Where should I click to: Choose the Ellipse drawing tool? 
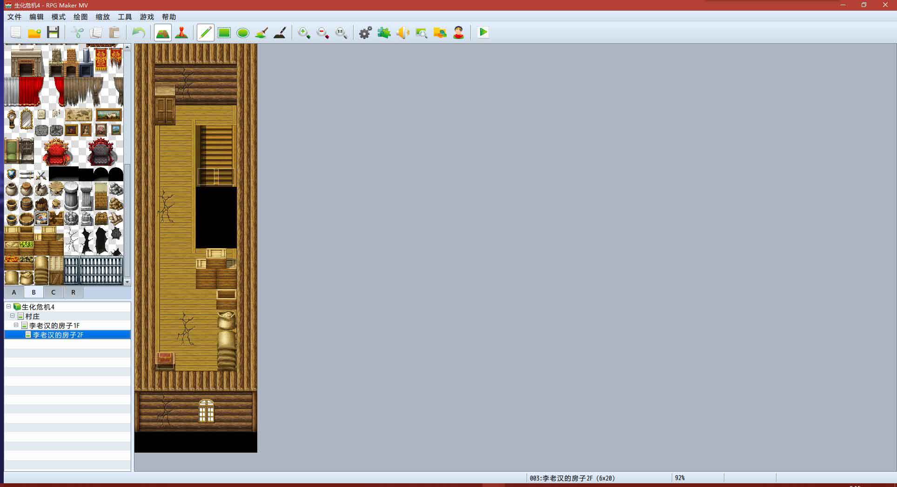(x=243, y=33)
